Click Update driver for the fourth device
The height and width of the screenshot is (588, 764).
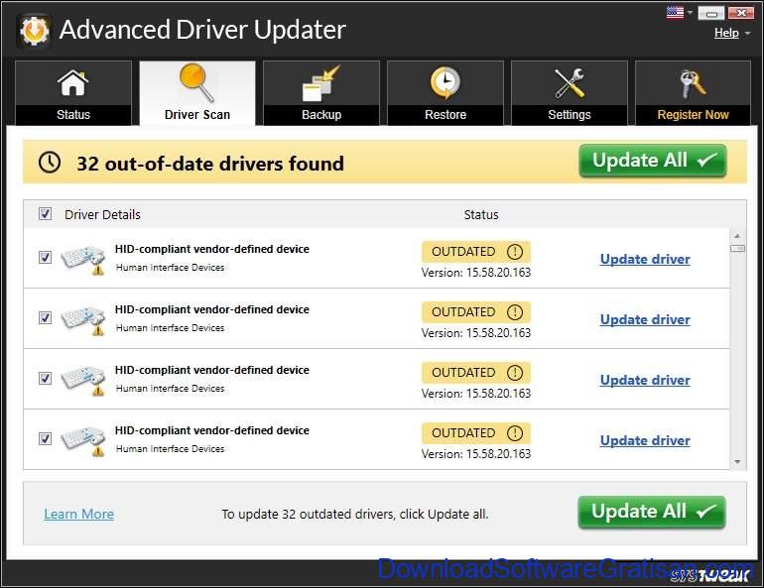click(x=645, y=440)
